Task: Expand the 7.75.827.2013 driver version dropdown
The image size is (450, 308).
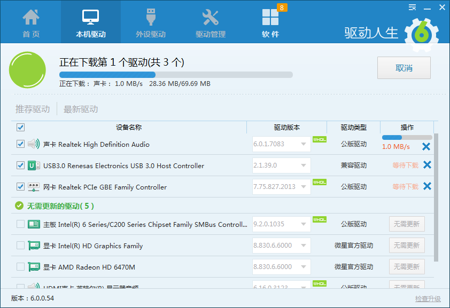Action: [304, 187]
